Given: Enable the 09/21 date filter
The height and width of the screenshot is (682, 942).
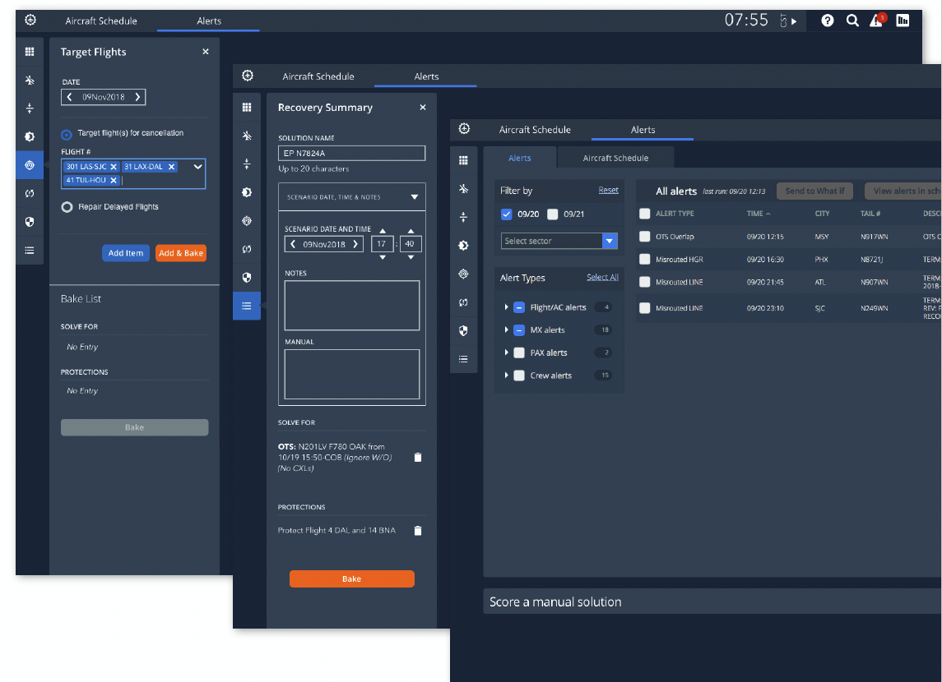Looking at the screenshot, I should coord(553,214).
